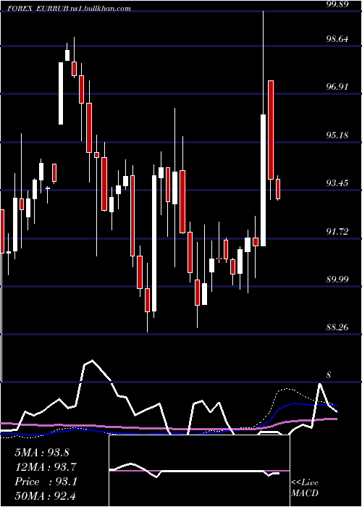
Task: Click the 88.26 price axis label
Action: 337,327
